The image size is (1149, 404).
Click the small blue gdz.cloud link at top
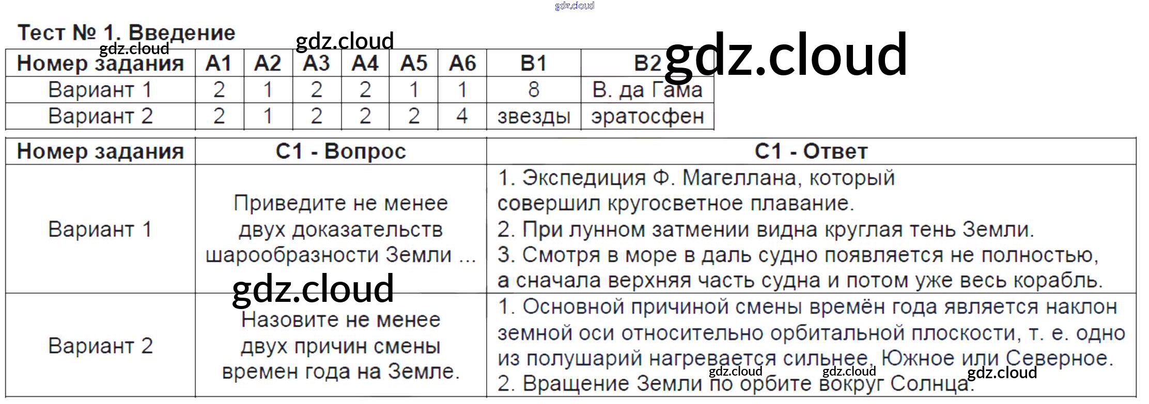click(574, 6)
